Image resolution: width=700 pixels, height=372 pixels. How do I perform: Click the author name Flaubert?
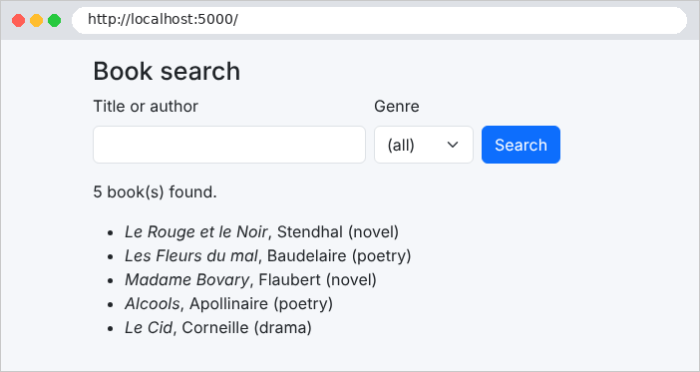(x=290, y=280)
